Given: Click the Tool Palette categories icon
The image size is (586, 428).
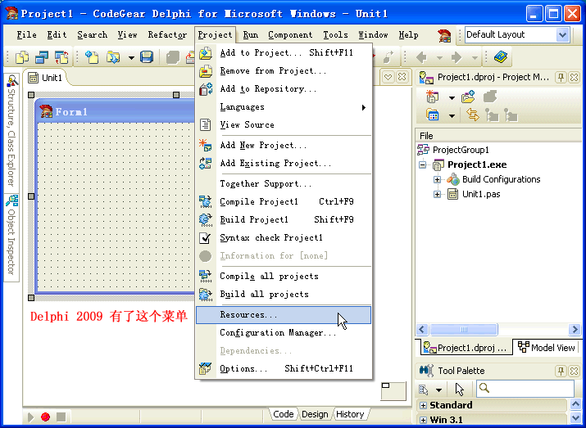Looking at the screenshot, I should coord(424,390).
